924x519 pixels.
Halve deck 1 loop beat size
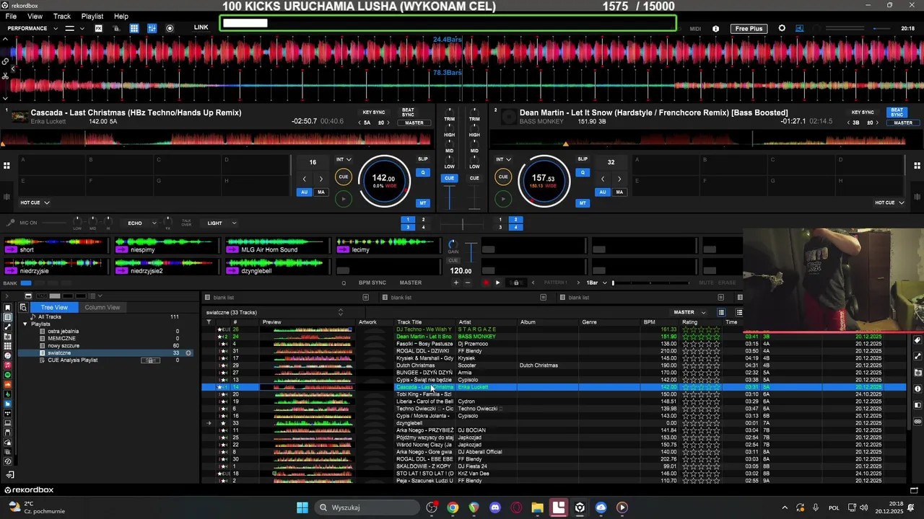point(305,179)
